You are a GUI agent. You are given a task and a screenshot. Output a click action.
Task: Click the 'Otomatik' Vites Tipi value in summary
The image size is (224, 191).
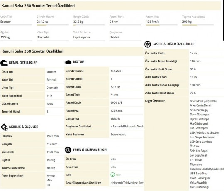click(x=43, y=37)
